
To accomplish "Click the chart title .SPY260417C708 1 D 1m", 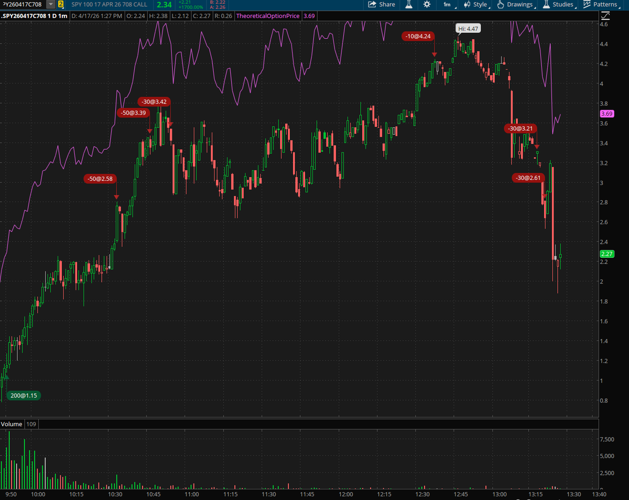I will (35, 16).
